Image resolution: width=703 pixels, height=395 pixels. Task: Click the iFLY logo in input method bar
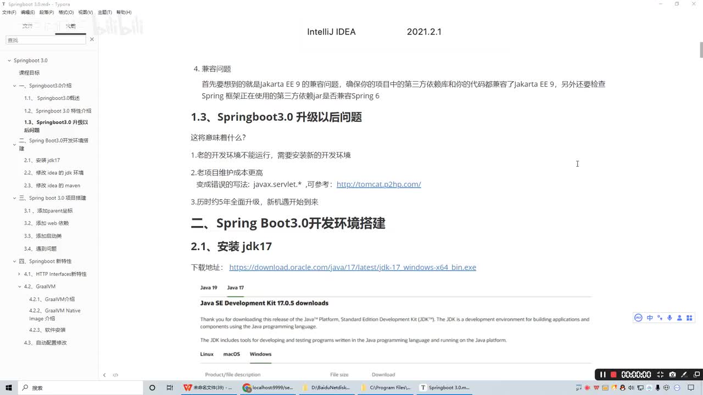pyautogui.click(x=638, y=318)
